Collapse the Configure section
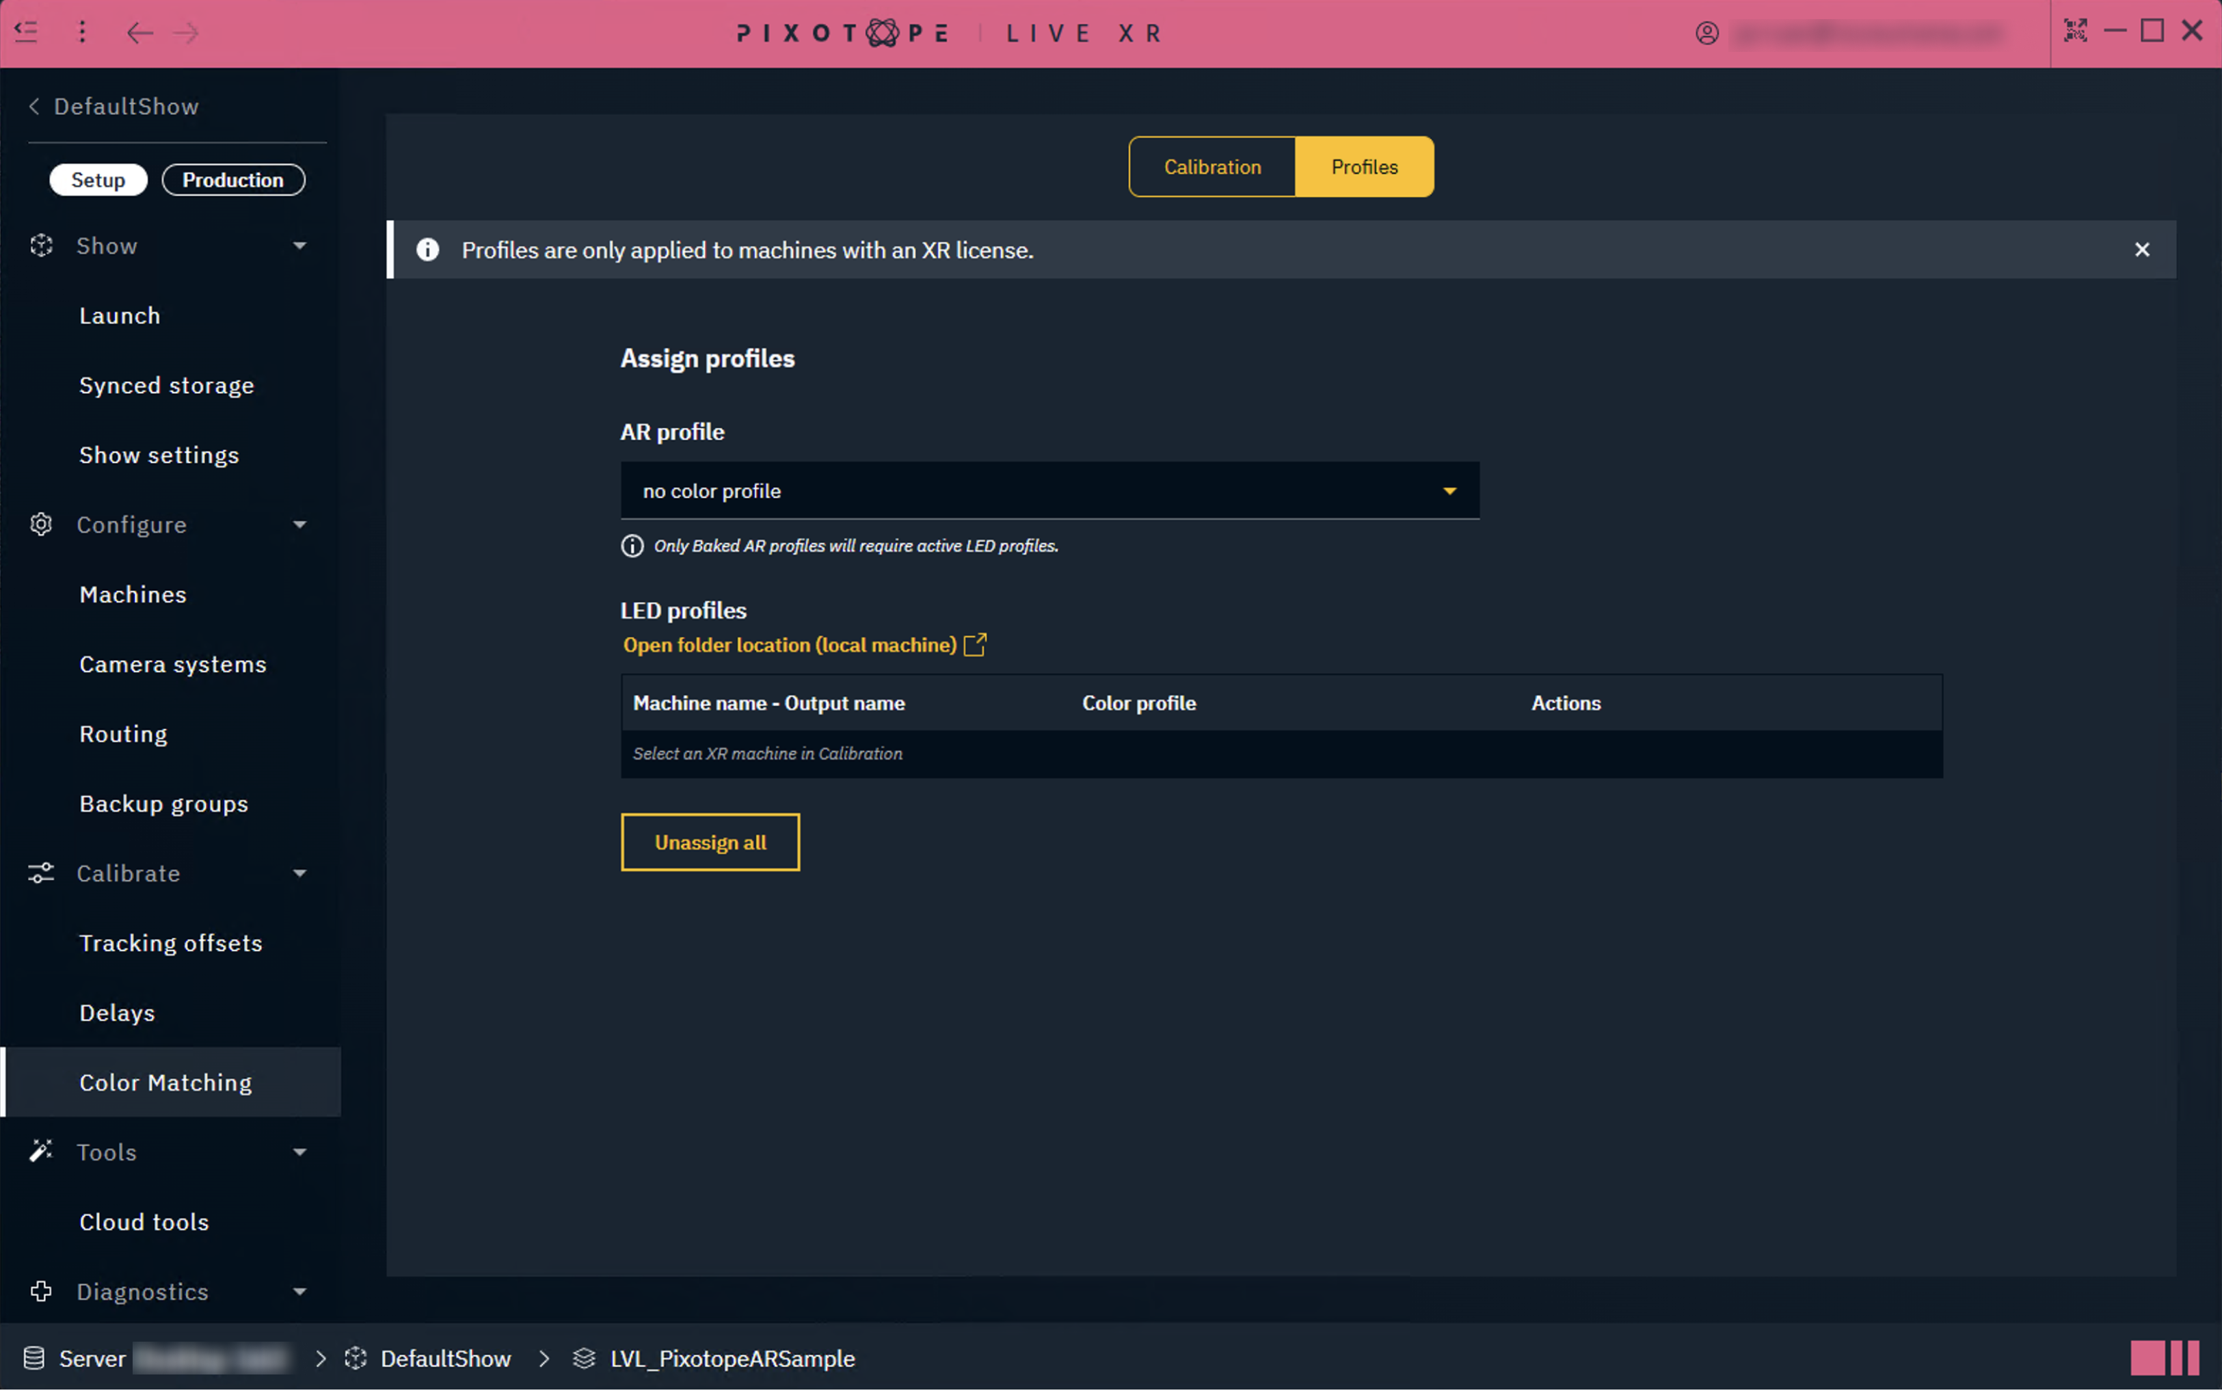 click(x=299, y=525)
